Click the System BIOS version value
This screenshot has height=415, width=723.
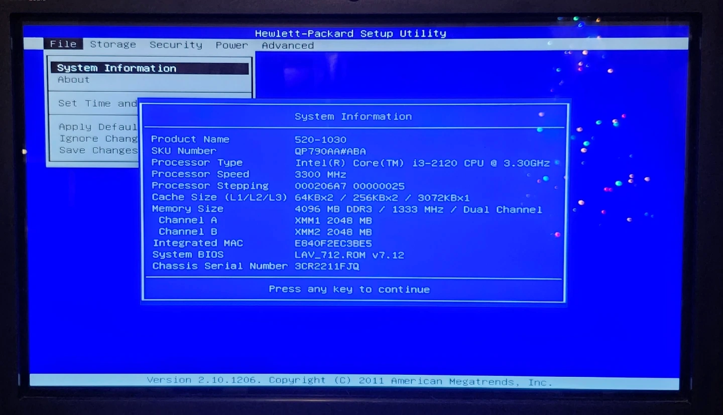tap(349, 255)
